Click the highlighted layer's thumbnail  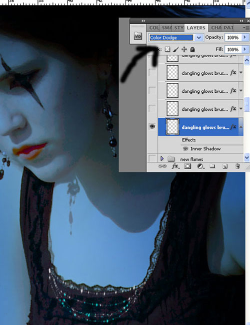(172, 127)
